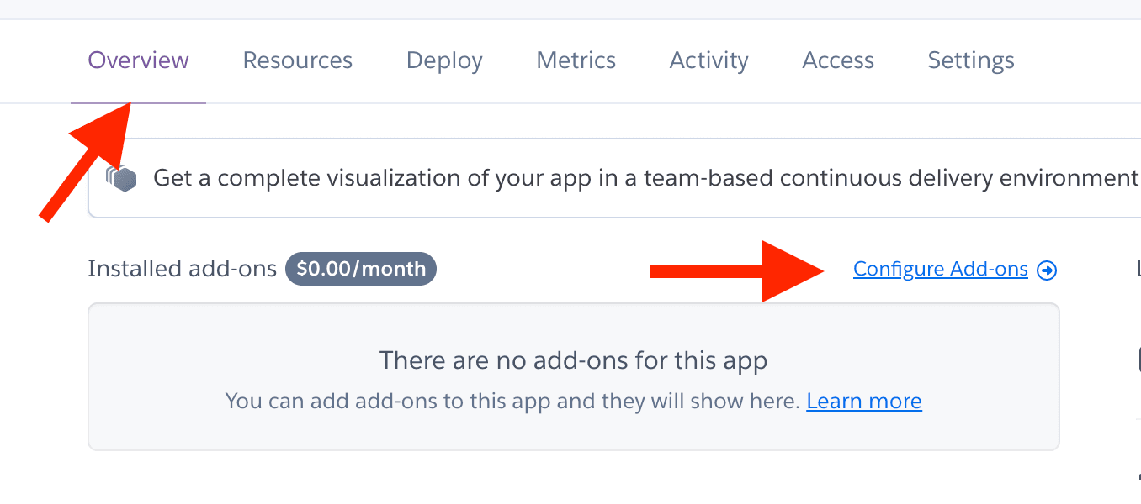This screenshot has width=1141, height=504.
Task: Click the $0.00/month cost badge
Action: tap(361, 270)
